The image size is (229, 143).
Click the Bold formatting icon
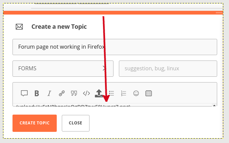pos(37,93)
